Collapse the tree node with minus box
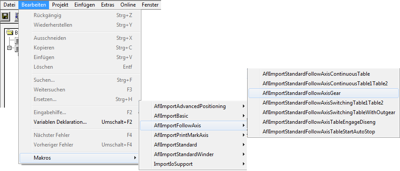This screenshot has width=400, height=171. click(10, 48)
